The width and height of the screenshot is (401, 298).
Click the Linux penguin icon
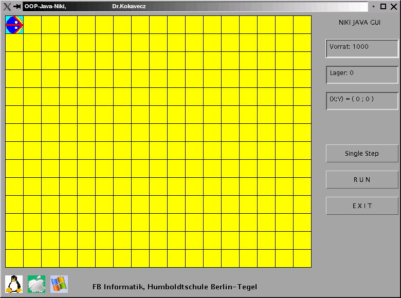point(14,284)
